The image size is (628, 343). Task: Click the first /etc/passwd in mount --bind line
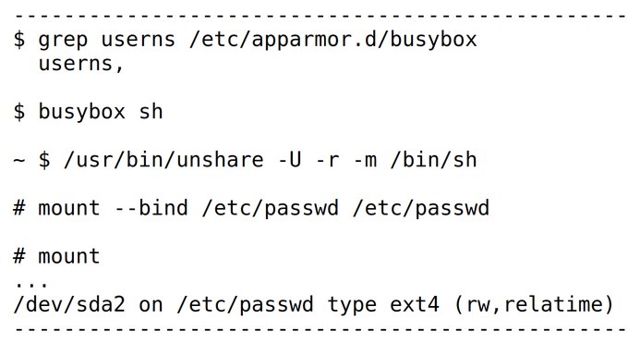(x=270, y=209)
